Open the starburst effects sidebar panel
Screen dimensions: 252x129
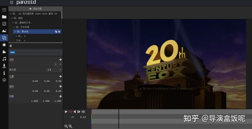pyautogui.click(x=4, y=45)
